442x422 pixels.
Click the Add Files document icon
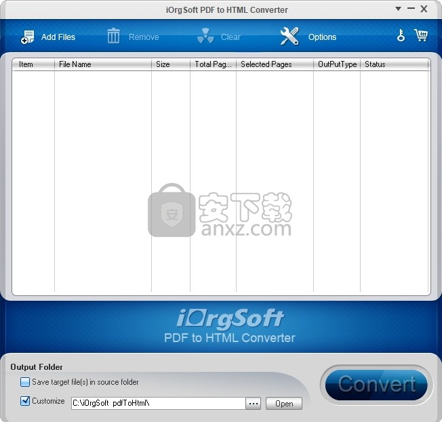coord(27,37)
